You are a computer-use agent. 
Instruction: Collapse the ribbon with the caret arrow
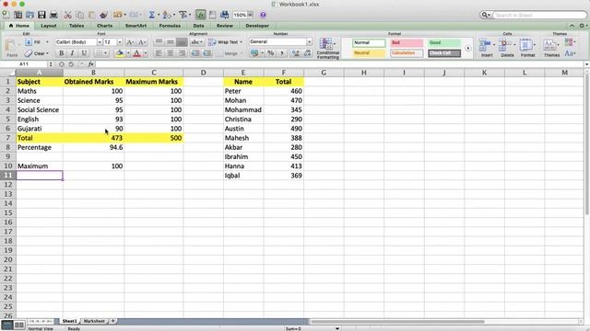(572, 26)
